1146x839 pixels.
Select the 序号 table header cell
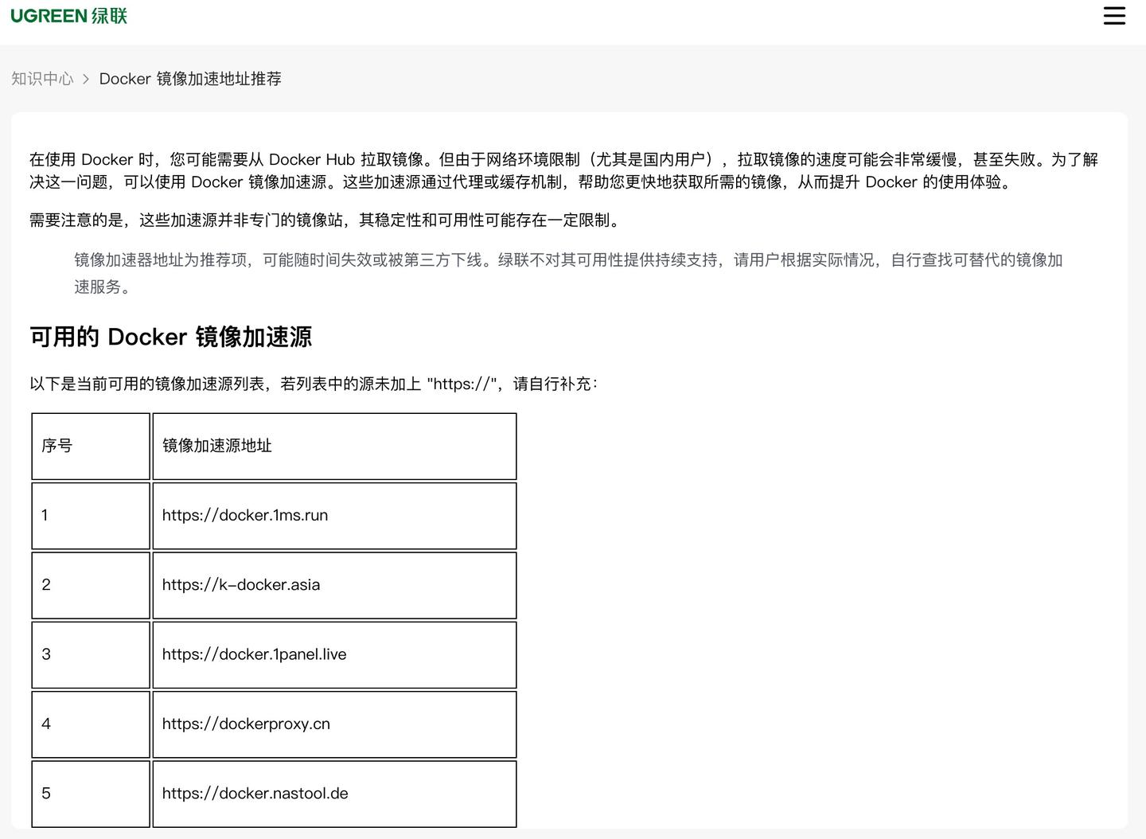tap(91, 446)
